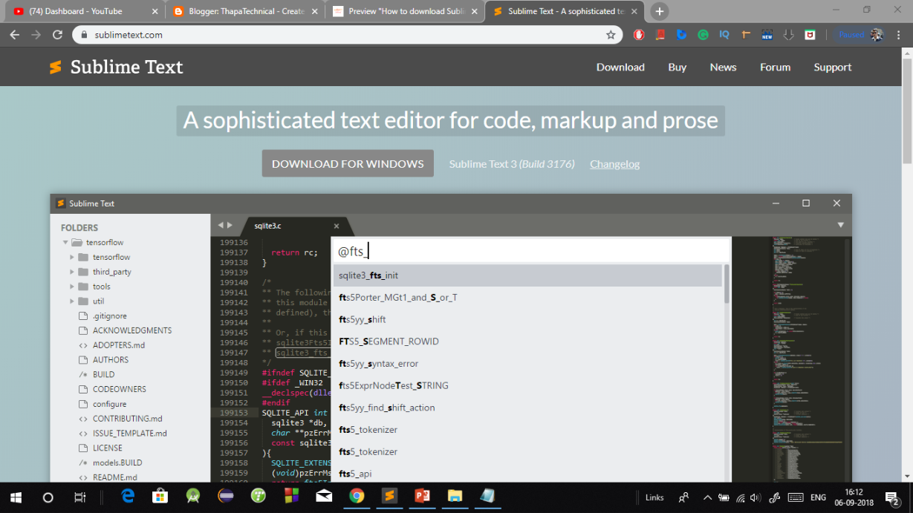The width and height of the screenshot is (913, 513).
Task: Click the red stop-hand adblock extension icon
Action: pos(639,35)
